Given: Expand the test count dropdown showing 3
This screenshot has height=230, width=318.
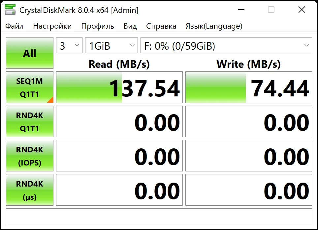Looking at the screenshot, I should (69, 45).
